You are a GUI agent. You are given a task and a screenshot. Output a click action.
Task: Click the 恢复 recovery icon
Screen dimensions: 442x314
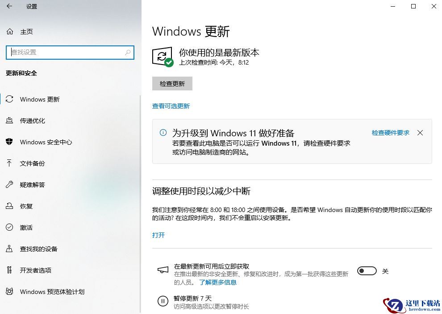pyautogui.click(x=9, y=206)
